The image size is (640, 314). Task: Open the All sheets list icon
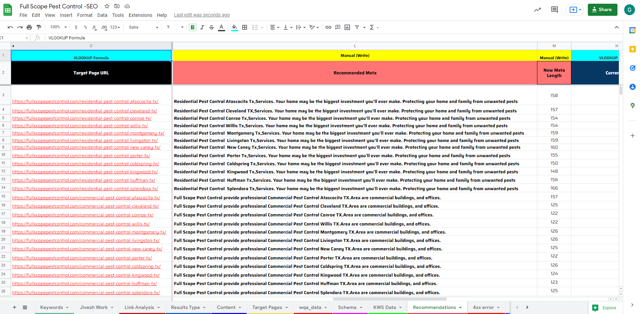pyautogui.click(x=25, y=307)
